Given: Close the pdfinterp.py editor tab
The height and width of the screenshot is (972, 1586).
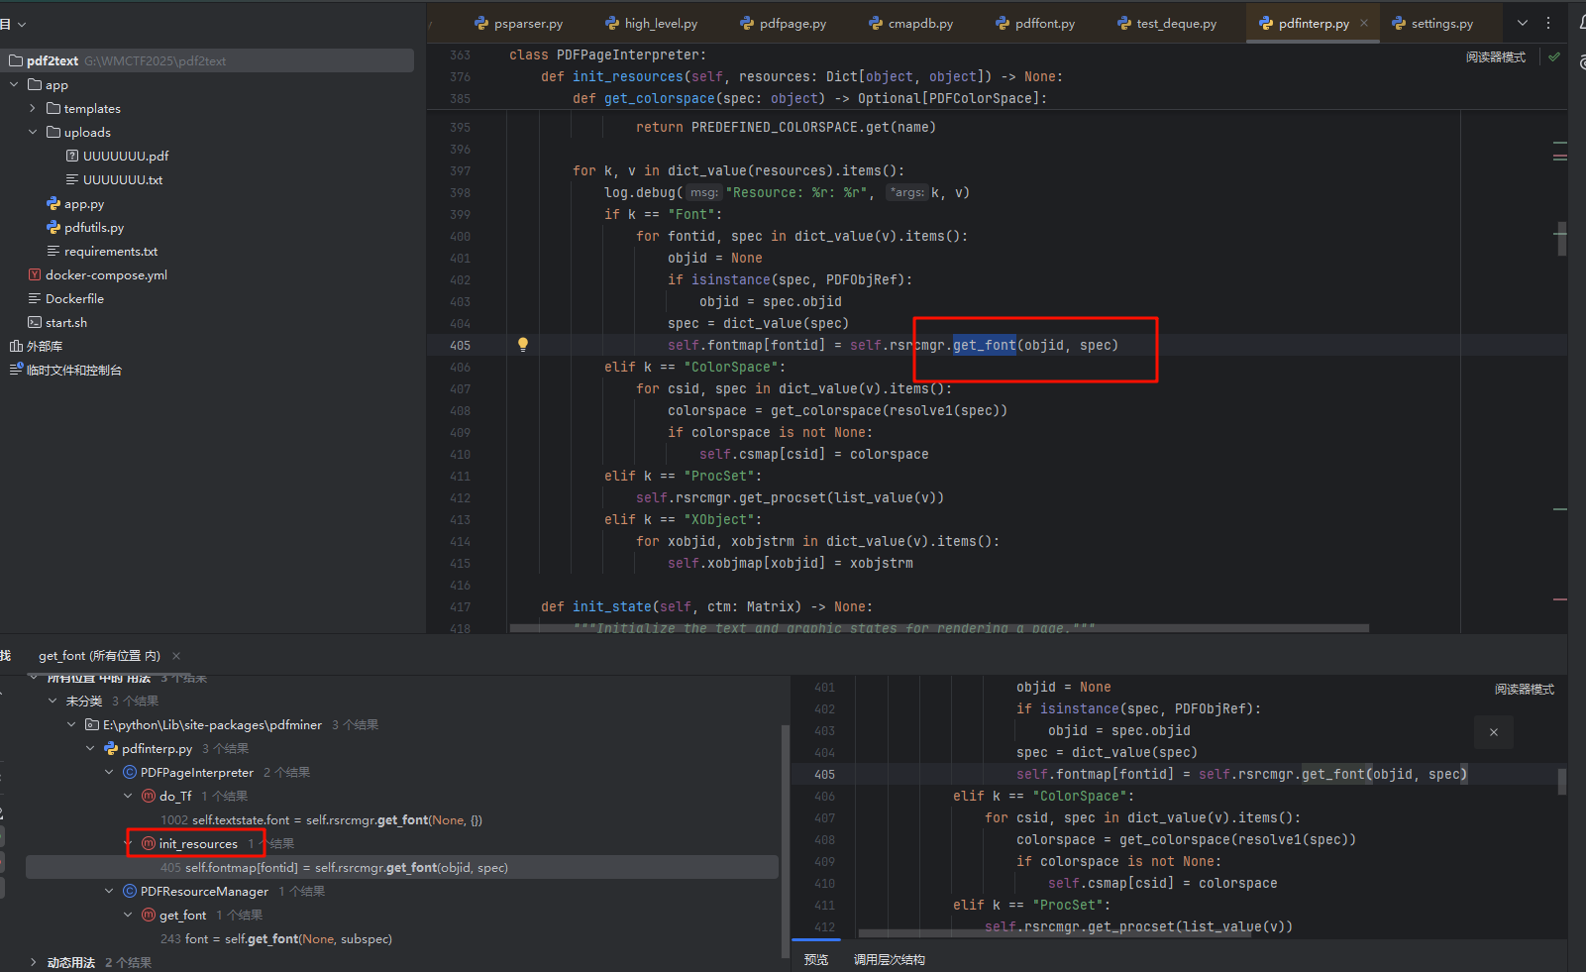Looking at the screenshot, I should (1364, 23).
